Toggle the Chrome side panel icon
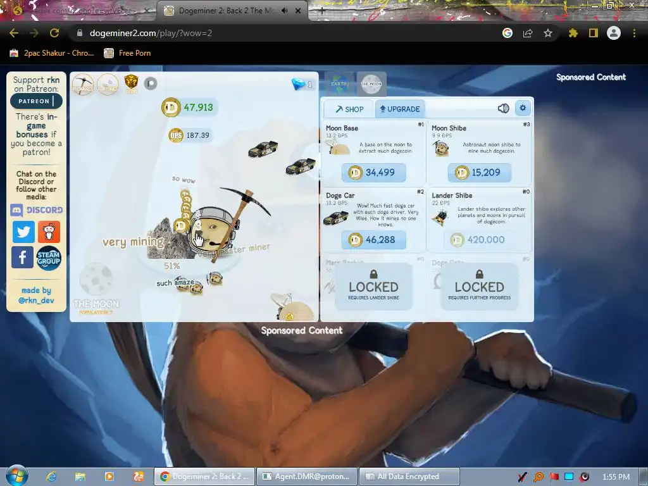Screen dimensions: 648x486 [594, 33]
